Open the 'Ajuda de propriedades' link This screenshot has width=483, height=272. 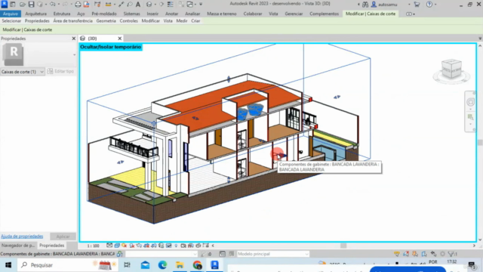coord(22,236)
